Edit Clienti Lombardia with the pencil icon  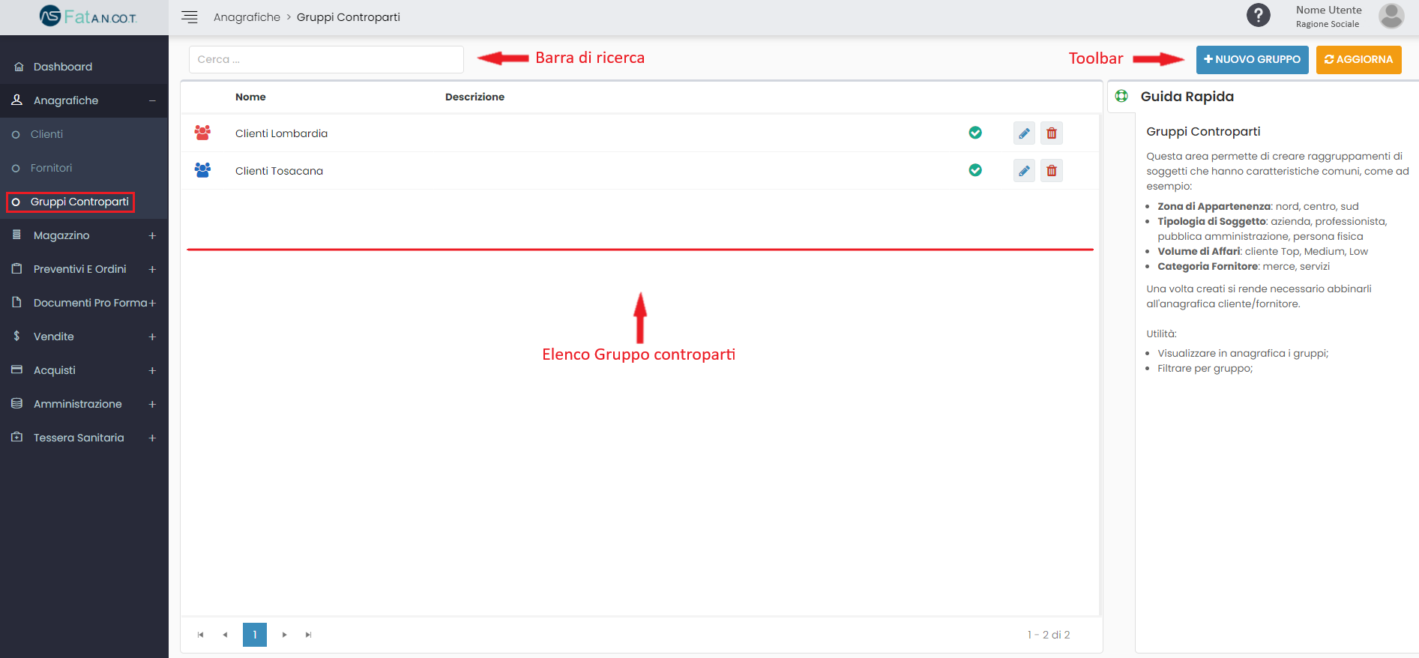(1024, 133)
